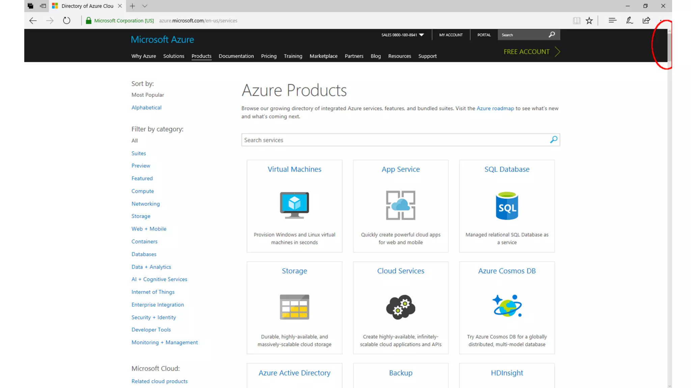Add page to favorites with star icon
Image resolution: width=691 pixels, height=388 pixels.
tap(589, 21)
